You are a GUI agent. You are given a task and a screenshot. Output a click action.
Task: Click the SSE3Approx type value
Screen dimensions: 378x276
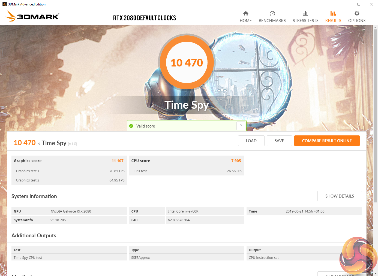click(140, 257)
